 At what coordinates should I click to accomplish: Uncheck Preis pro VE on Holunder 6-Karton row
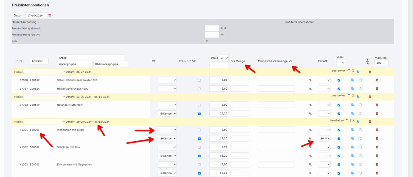[199, 114]
